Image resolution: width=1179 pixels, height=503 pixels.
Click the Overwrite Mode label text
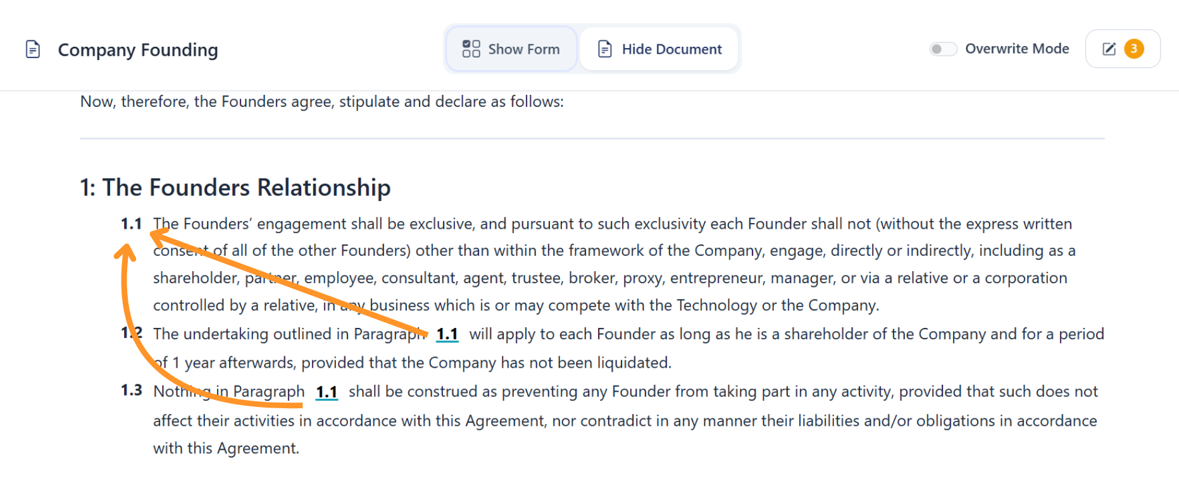(x=1016, y=49)
